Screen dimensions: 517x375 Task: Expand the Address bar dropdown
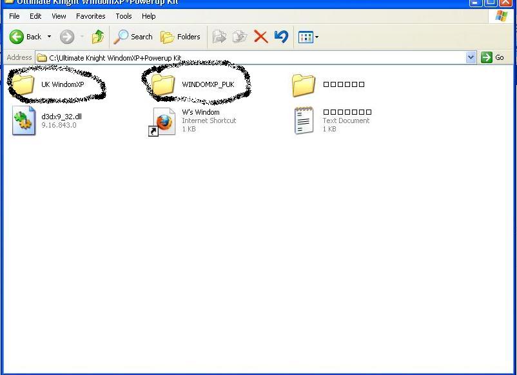pos(471,57)
